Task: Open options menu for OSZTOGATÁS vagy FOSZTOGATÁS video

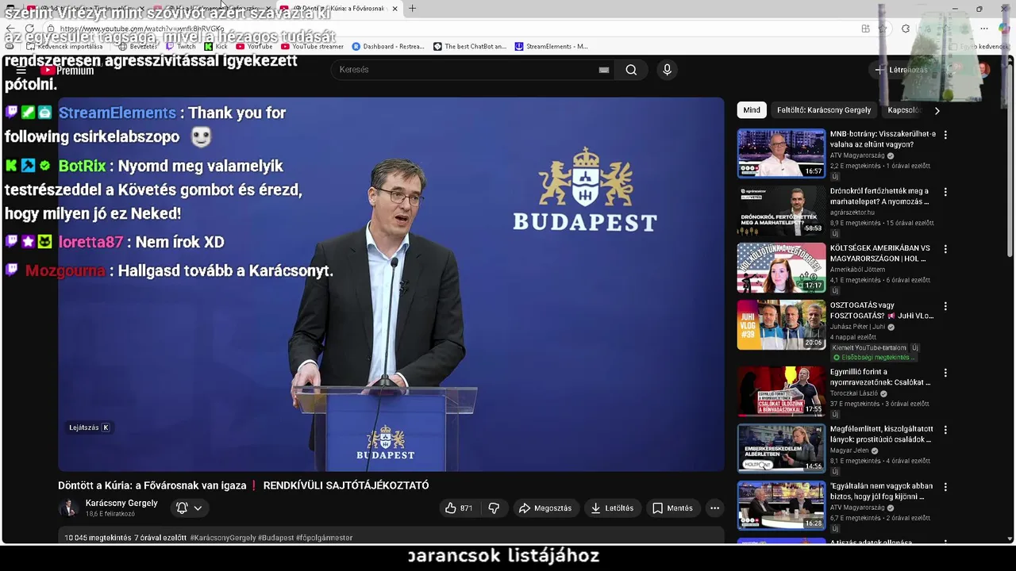Action: 945,306
